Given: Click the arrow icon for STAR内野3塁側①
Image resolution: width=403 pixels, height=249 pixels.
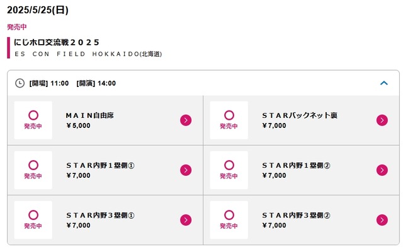Looking at the screenshot, I should pyautogui.click(x=186, y=220).
